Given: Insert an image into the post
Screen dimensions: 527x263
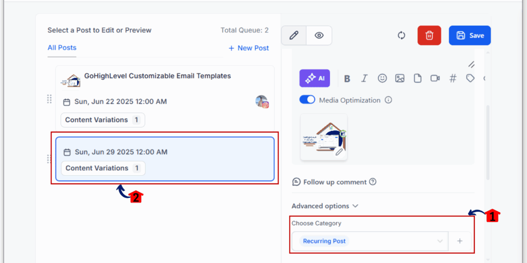Looking at the screenshot, I should (400, 79).
